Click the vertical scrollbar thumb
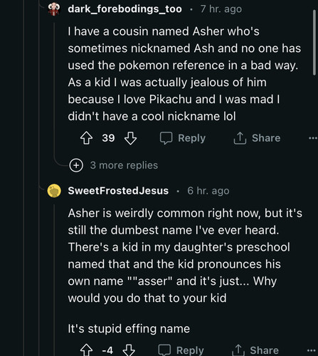The image size is (318, 356). 314,43
